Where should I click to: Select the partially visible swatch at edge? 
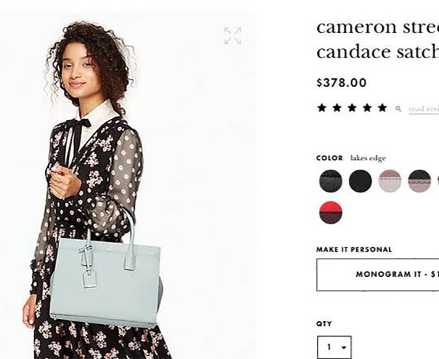(438, 181)
